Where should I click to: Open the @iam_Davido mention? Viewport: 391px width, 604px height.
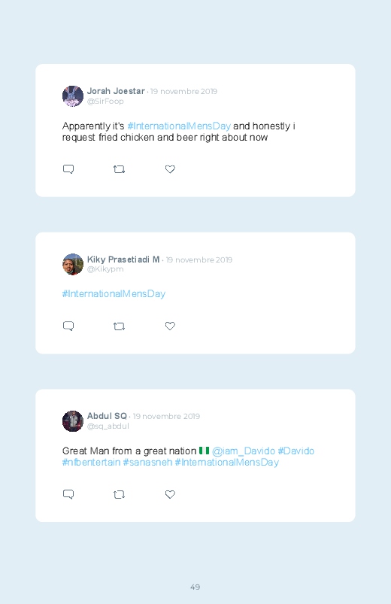[x=244, y=451]
